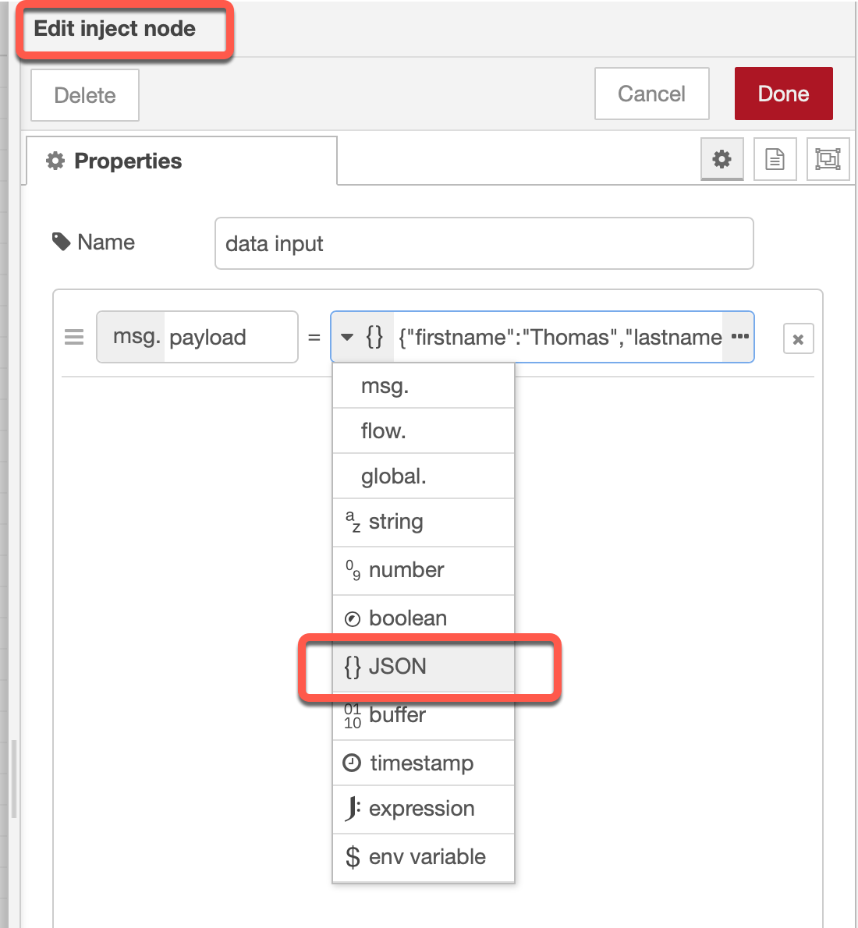Delete the inject node
Screen dimensions: 858x928
click(x=84, y=95)
